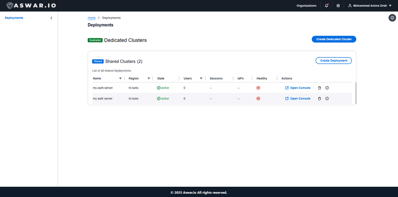Click the unhealthy red icon for 'my auth server'

[x=258, y=98]
